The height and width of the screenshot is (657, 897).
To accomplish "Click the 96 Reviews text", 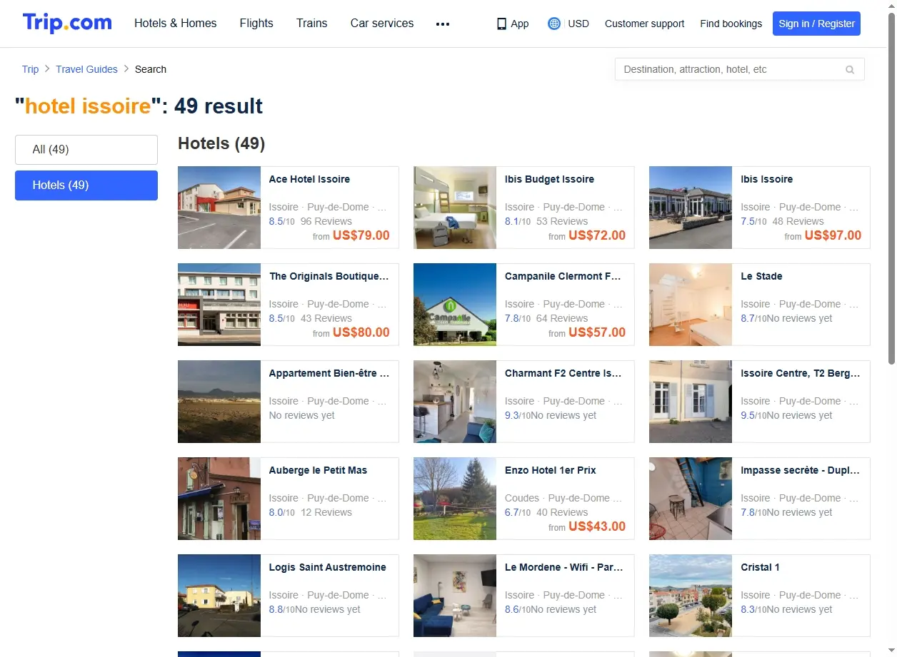I will coord(326,221).
